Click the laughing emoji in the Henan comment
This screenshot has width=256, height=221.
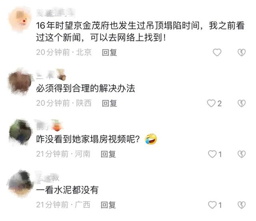click(x=151, y=139)
